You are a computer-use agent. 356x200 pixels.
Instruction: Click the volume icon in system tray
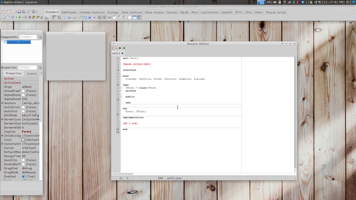point(275,2)
